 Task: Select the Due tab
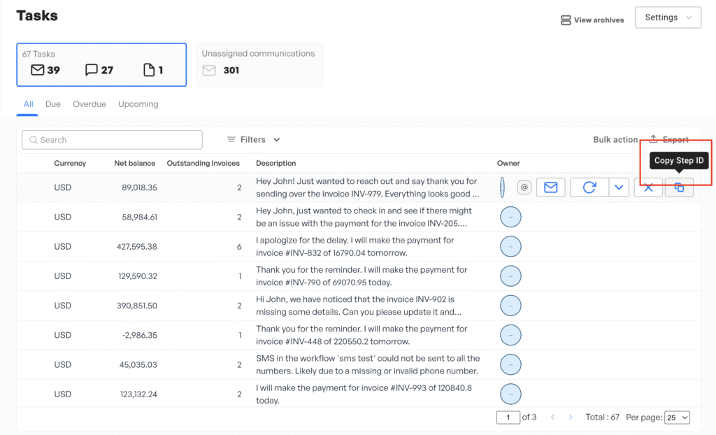[x=53, y=104]
